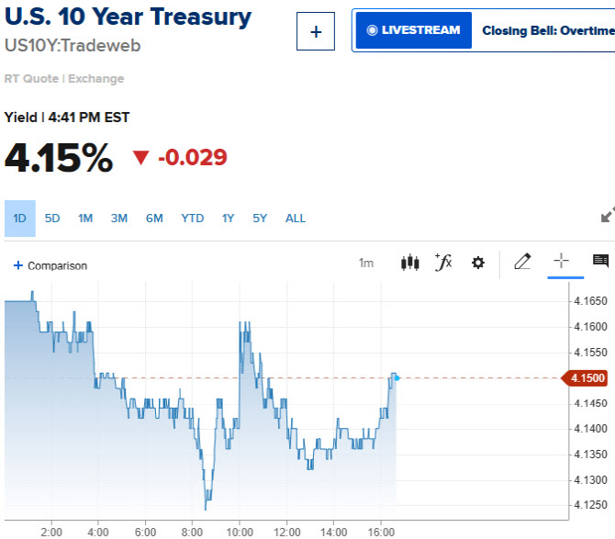
Task: Expand the Comparison add menu
Action: 50,265
